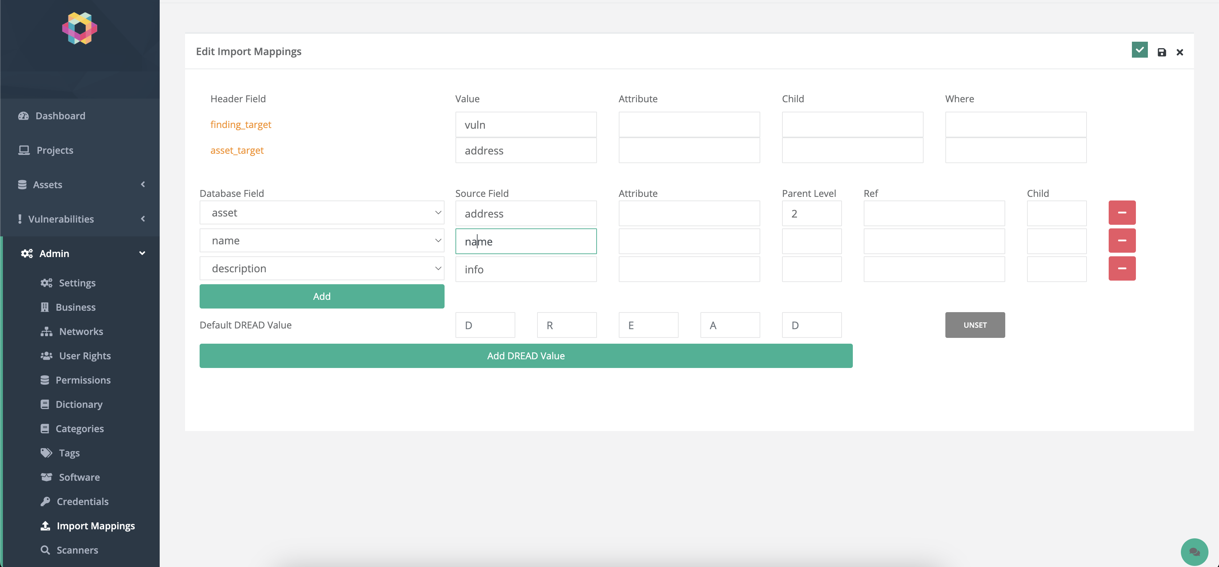Remove the description mapping row

(1122, 269)
